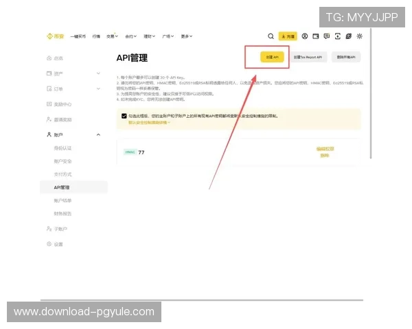Click the 资产 assets sidebar icon
412x329 pixels.
(x=49, y=73)
